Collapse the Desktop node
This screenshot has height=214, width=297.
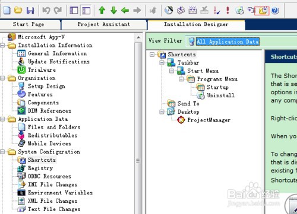162,112
